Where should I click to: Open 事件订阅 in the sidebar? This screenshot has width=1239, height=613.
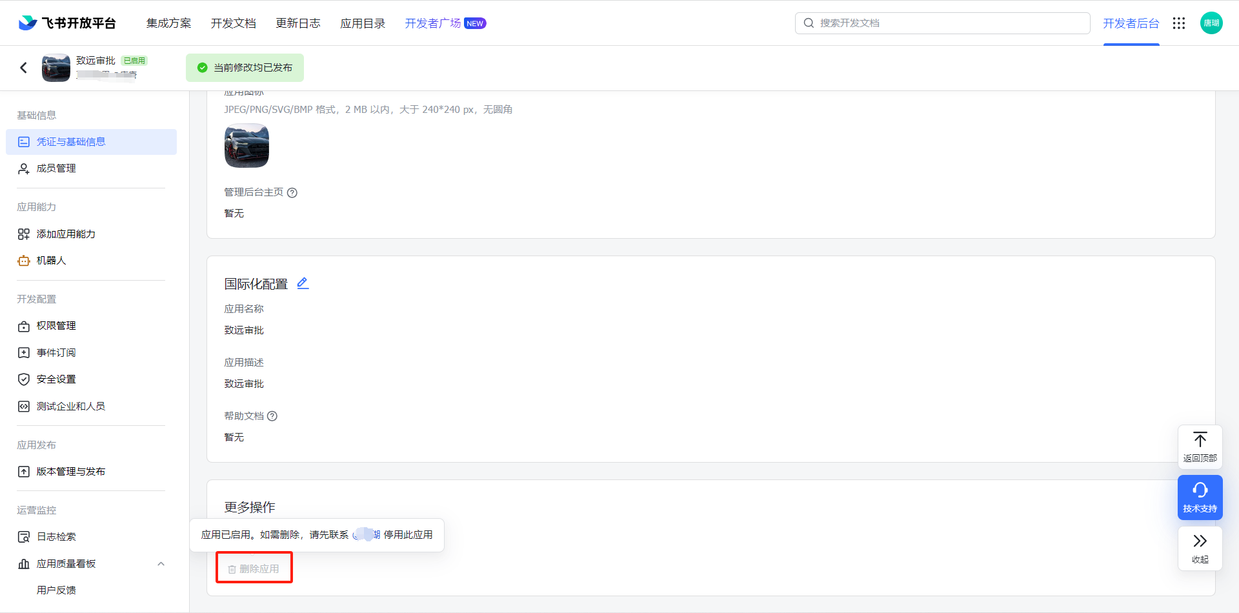click(x=57, y=352)
